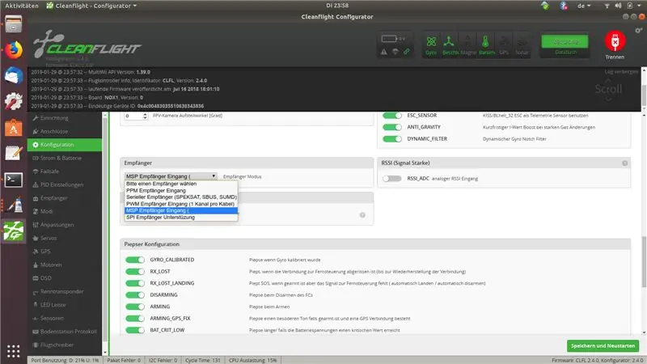The width and height of the screenshot is (647, 364).
Task: Go to the Failsafe tab
Action: [65, 171]
